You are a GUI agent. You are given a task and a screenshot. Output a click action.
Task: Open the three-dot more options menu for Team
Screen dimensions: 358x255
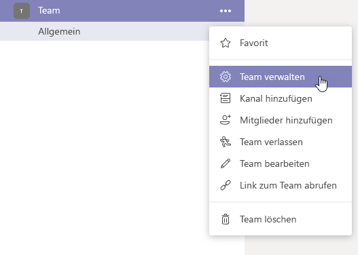226,11
